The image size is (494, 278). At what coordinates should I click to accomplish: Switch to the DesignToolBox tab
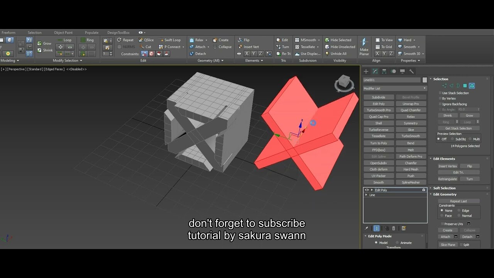[x=118, y=33]
